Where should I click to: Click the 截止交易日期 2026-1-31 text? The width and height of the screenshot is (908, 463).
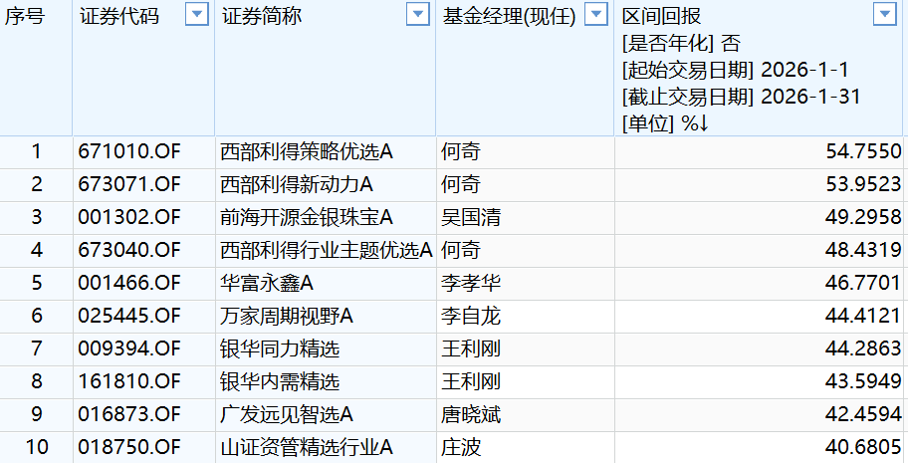(x=741, y=97)
